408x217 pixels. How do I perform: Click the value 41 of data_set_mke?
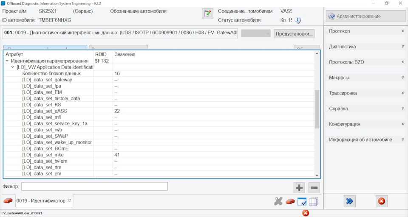click(117, 155)
